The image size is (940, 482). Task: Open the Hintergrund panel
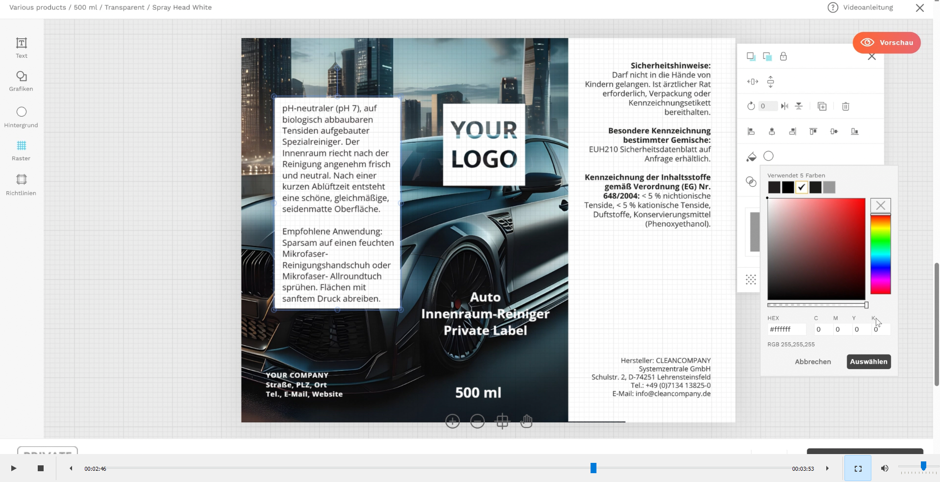(21, 117)
